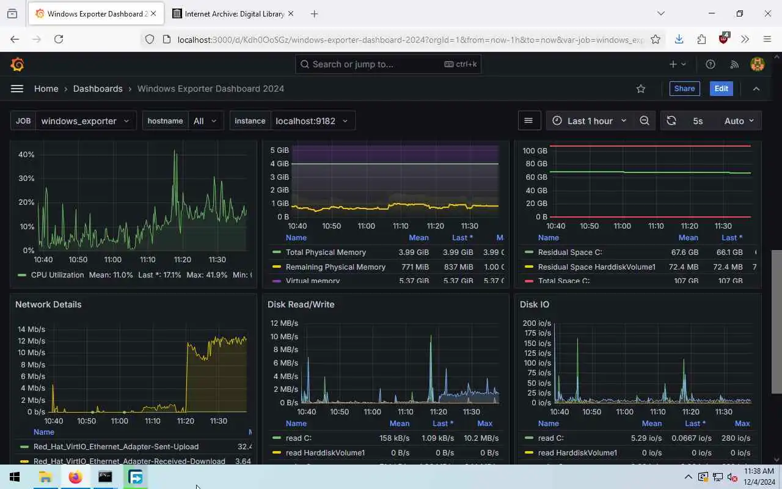Go to Dashboards breadcrumb
The image size is (782, 489).
pos(98,89)
